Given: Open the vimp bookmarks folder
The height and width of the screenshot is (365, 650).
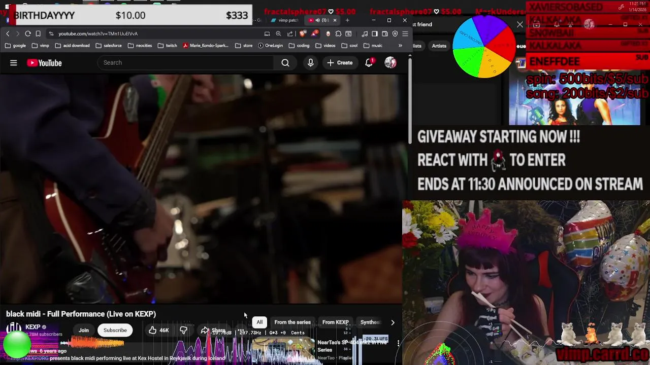Looking at the screenshot, I should (x=40, y=46).
